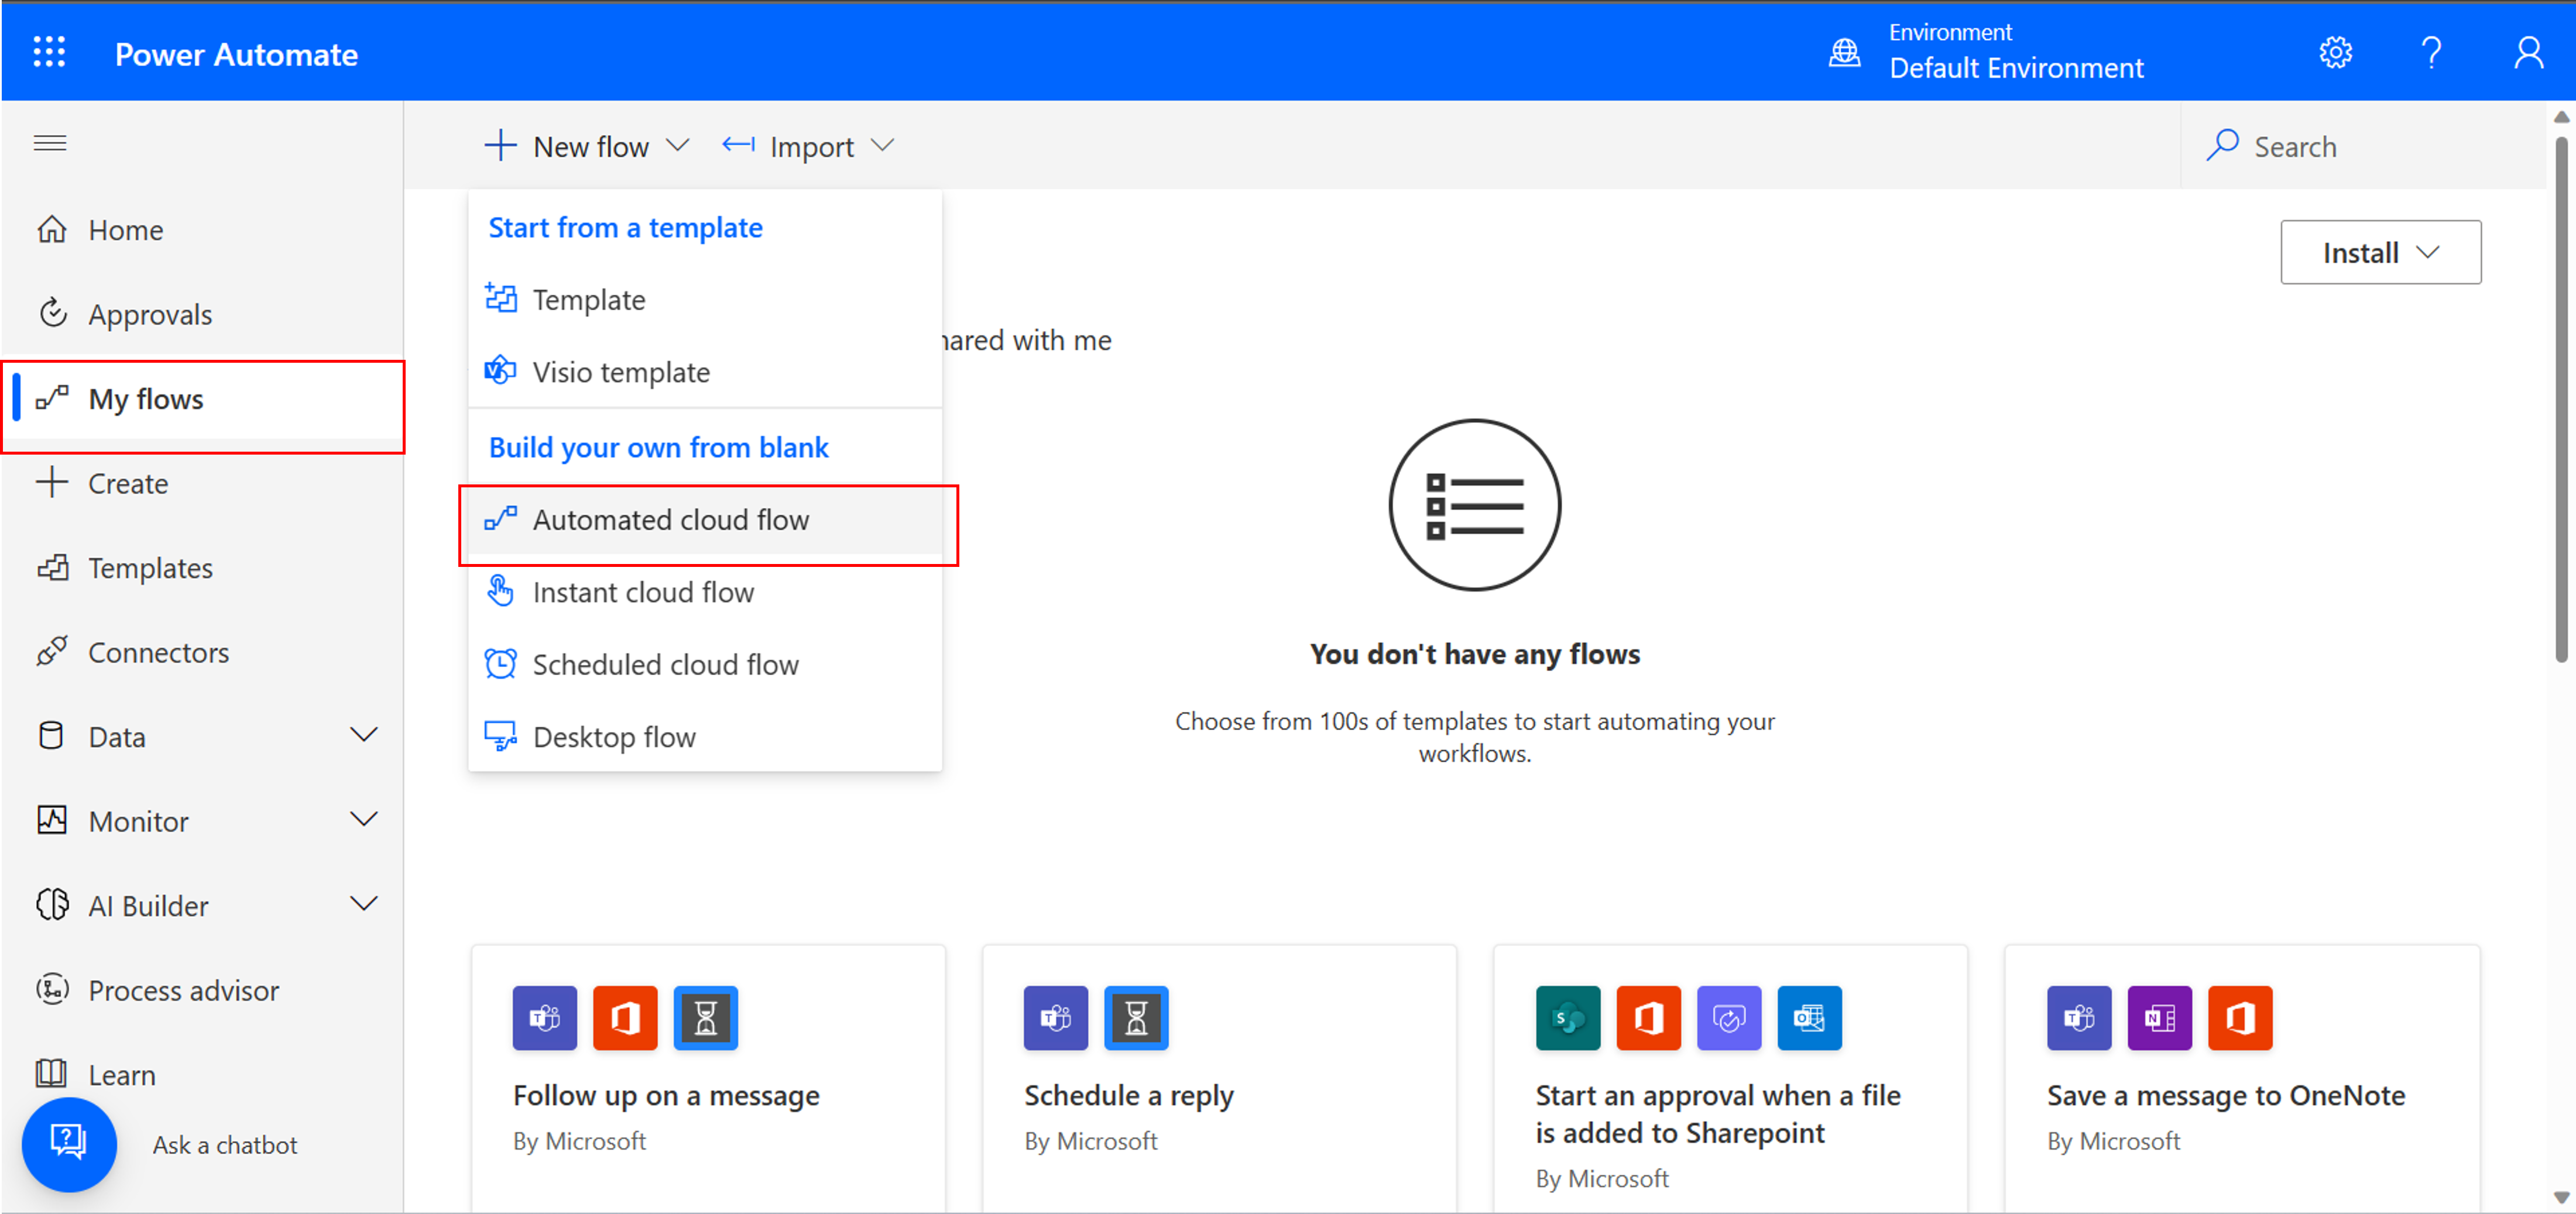Click the Create plus icon
Screen dimensions: 2576x1214
52,483
